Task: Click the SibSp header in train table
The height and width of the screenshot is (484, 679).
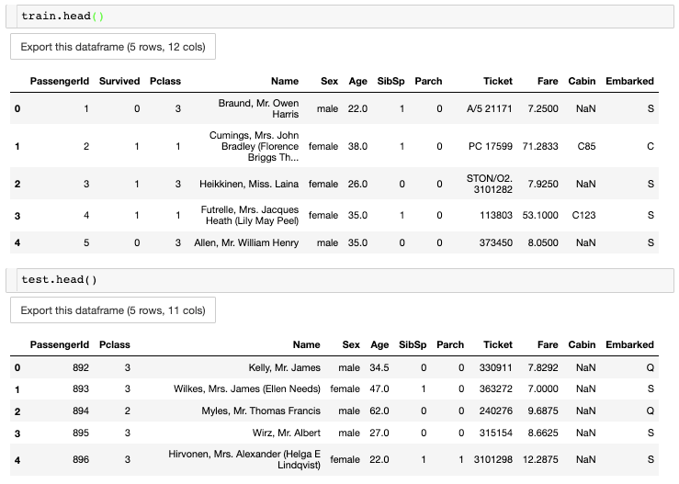Action: pos(390,82)
